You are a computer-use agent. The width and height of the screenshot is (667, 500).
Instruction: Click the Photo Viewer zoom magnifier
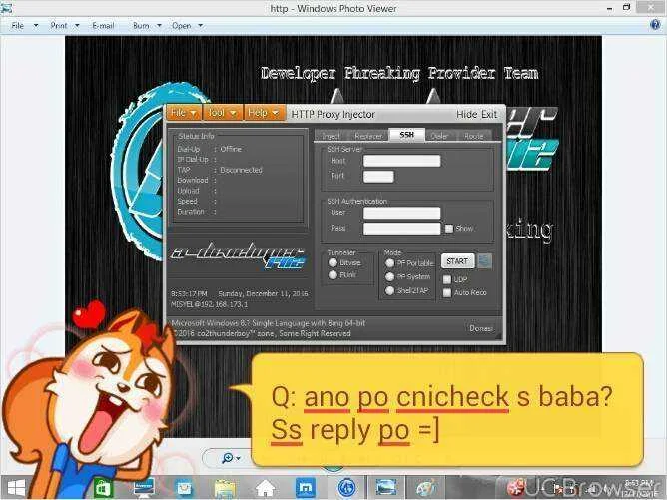tap(228, 458)
